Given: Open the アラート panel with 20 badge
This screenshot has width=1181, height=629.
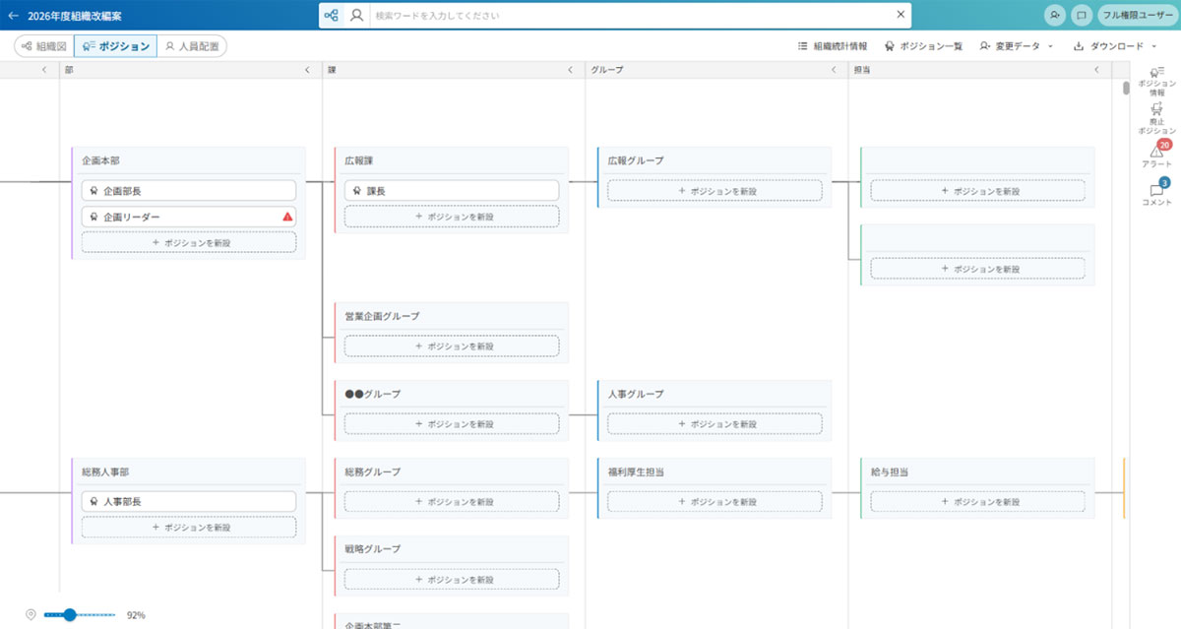Looking at the screenshot, I should coord(1157,155).
